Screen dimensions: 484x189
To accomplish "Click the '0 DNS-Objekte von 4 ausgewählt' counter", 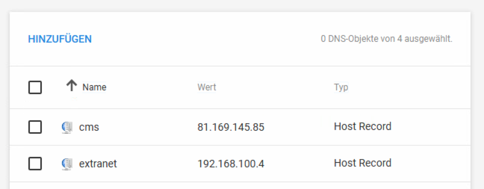I will click(387, 39).
